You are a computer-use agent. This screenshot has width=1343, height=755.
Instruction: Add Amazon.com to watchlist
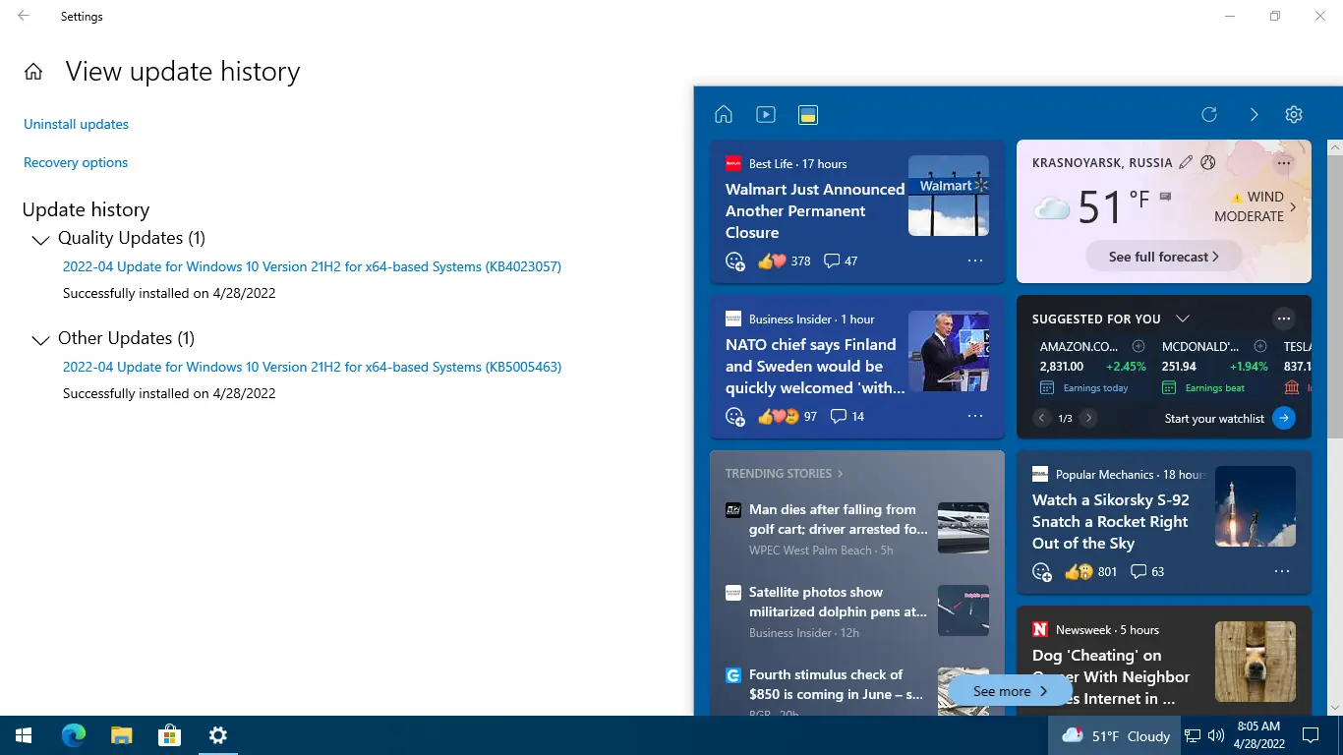click(1139, 346)
